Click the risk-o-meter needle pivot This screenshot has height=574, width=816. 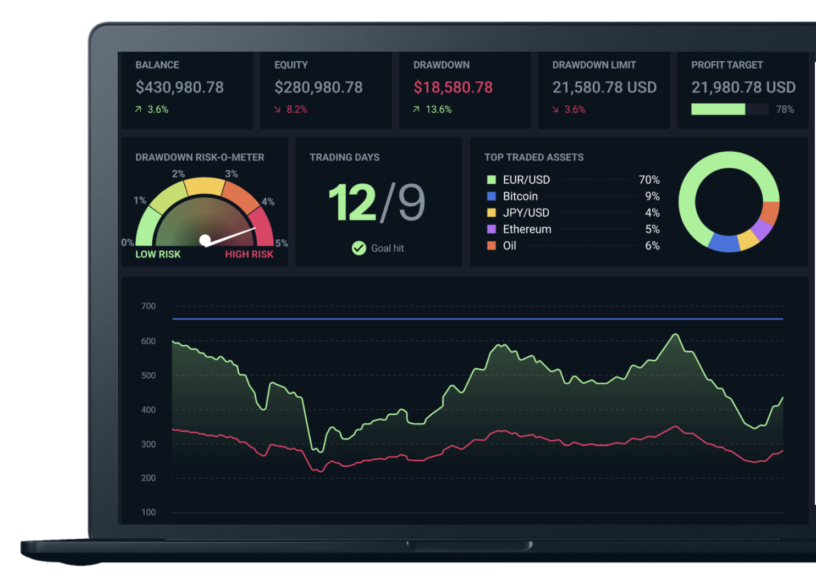205,240
